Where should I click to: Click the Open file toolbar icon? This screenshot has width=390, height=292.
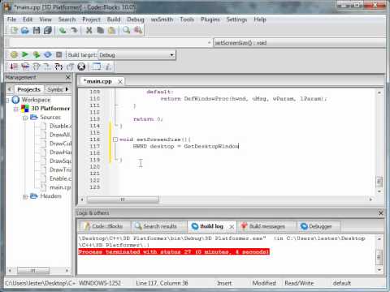coord(25,30)
